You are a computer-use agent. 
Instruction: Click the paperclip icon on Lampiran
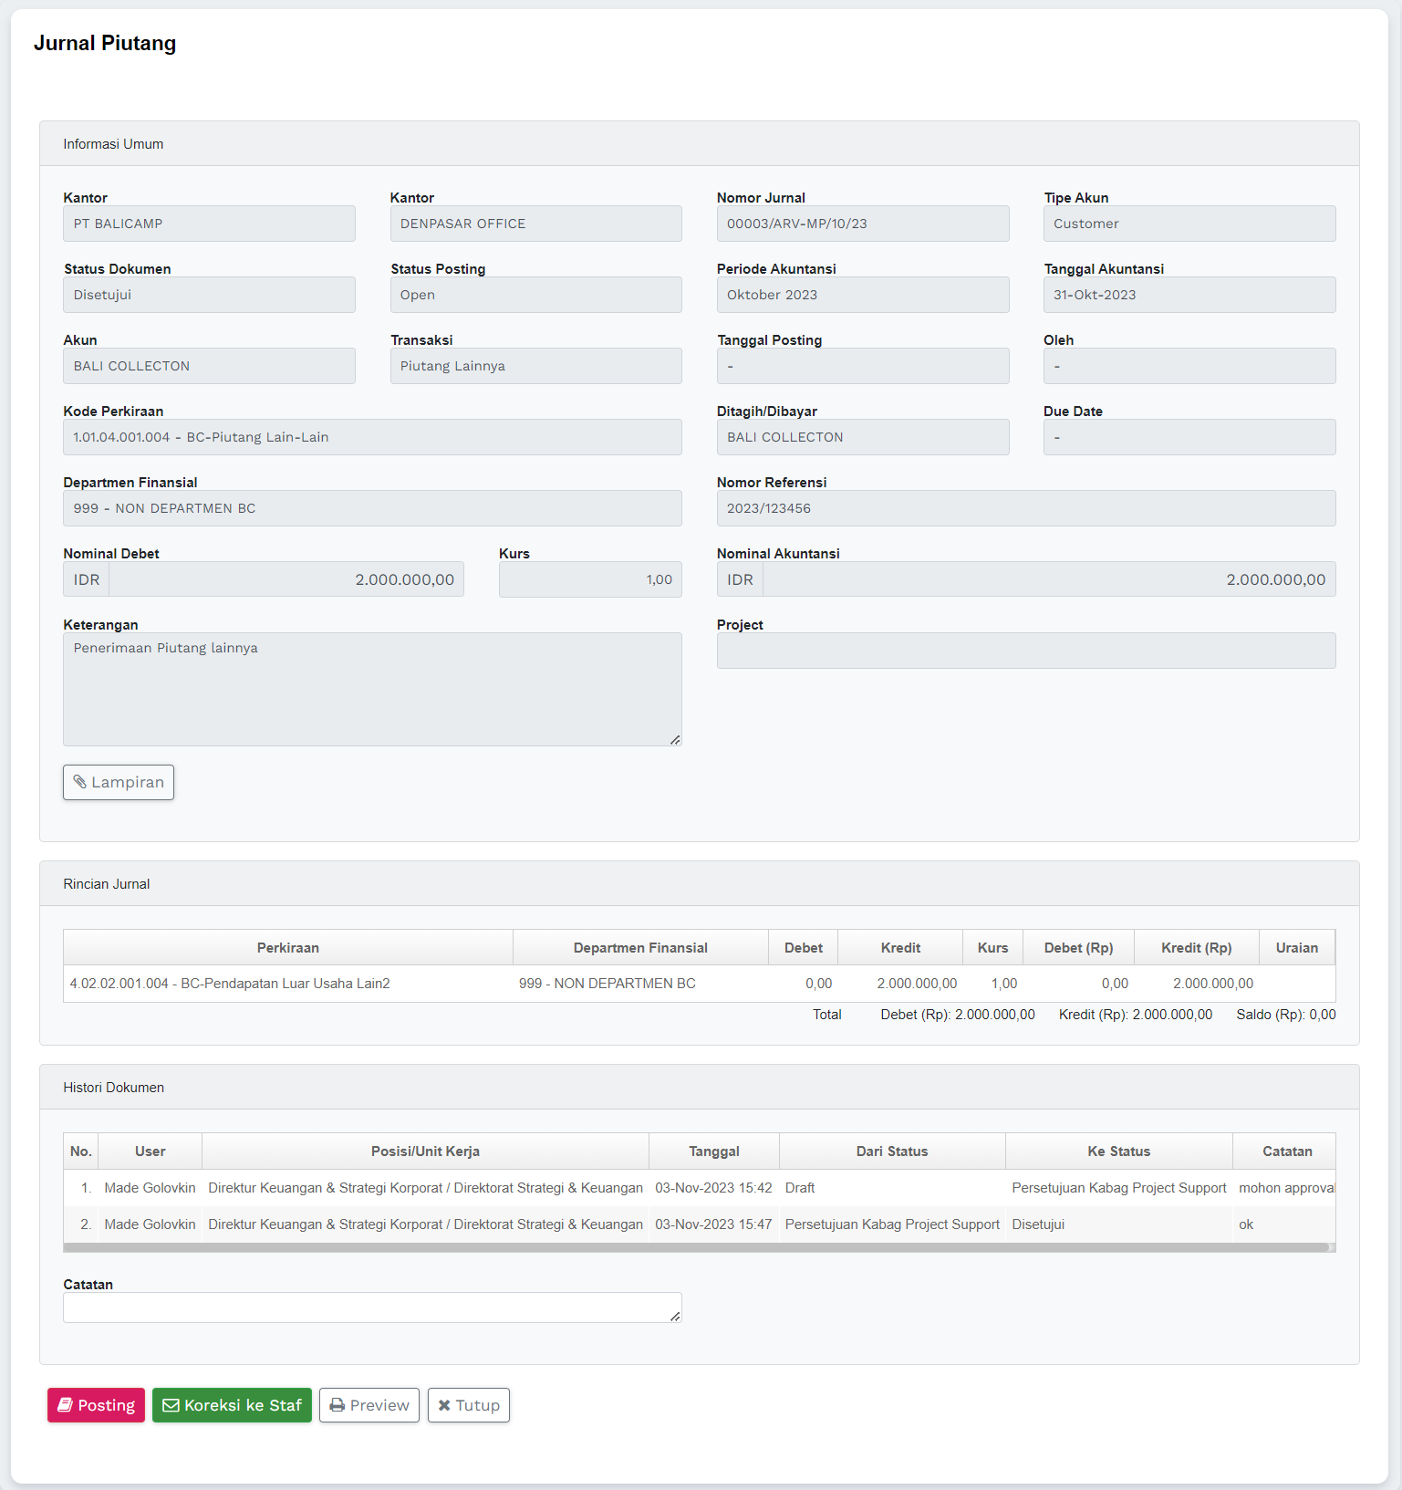[x=80, y=782]
